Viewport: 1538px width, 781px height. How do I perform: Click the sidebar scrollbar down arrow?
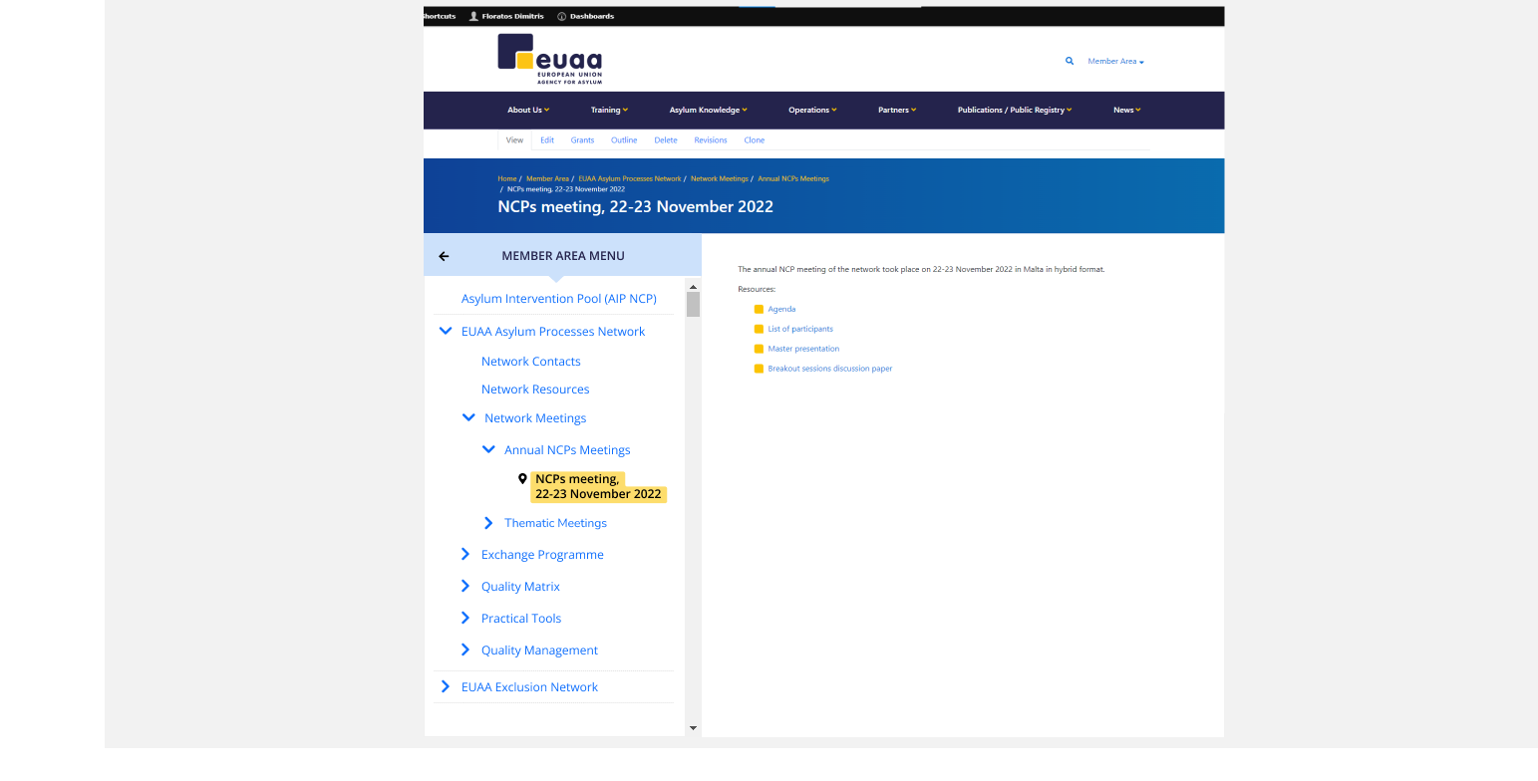point(693,727)
